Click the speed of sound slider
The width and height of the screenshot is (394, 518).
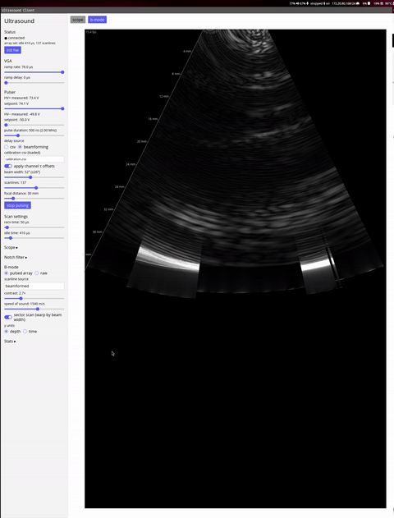(34, 309)
